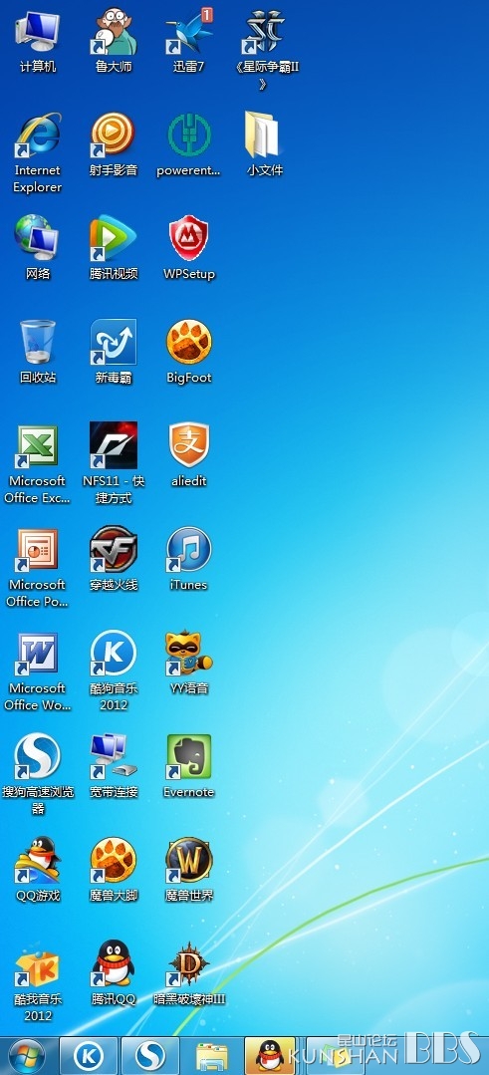Click the BigFoot paw icon
The height and width of the screenshot is (1075, 489).
click(189, 342)
